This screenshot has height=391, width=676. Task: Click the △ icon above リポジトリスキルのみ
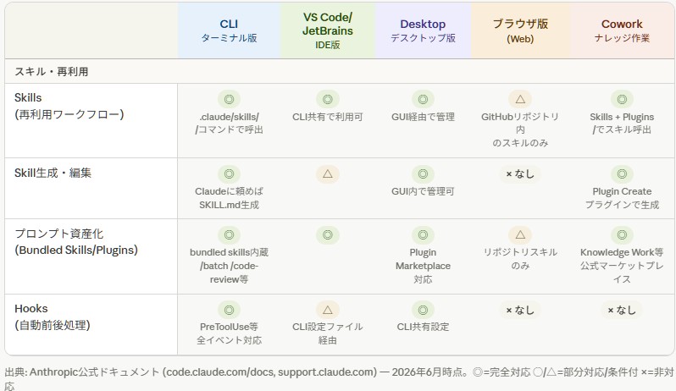pos(520,234)
